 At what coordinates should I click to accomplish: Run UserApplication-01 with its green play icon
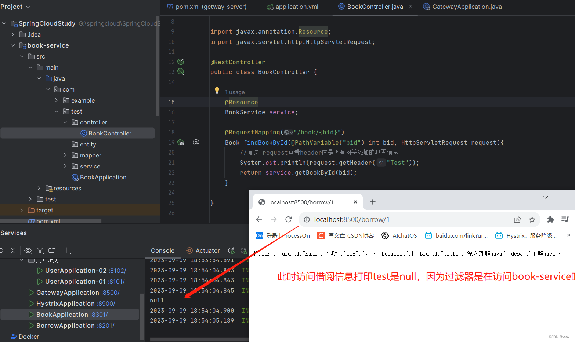coord(40,282)
